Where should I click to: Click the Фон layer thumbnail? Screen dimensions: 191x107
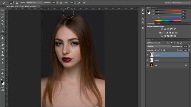point(152,65)
